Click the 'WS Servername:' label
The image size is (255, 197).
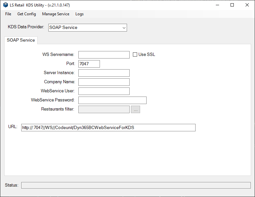click(58, 54)
